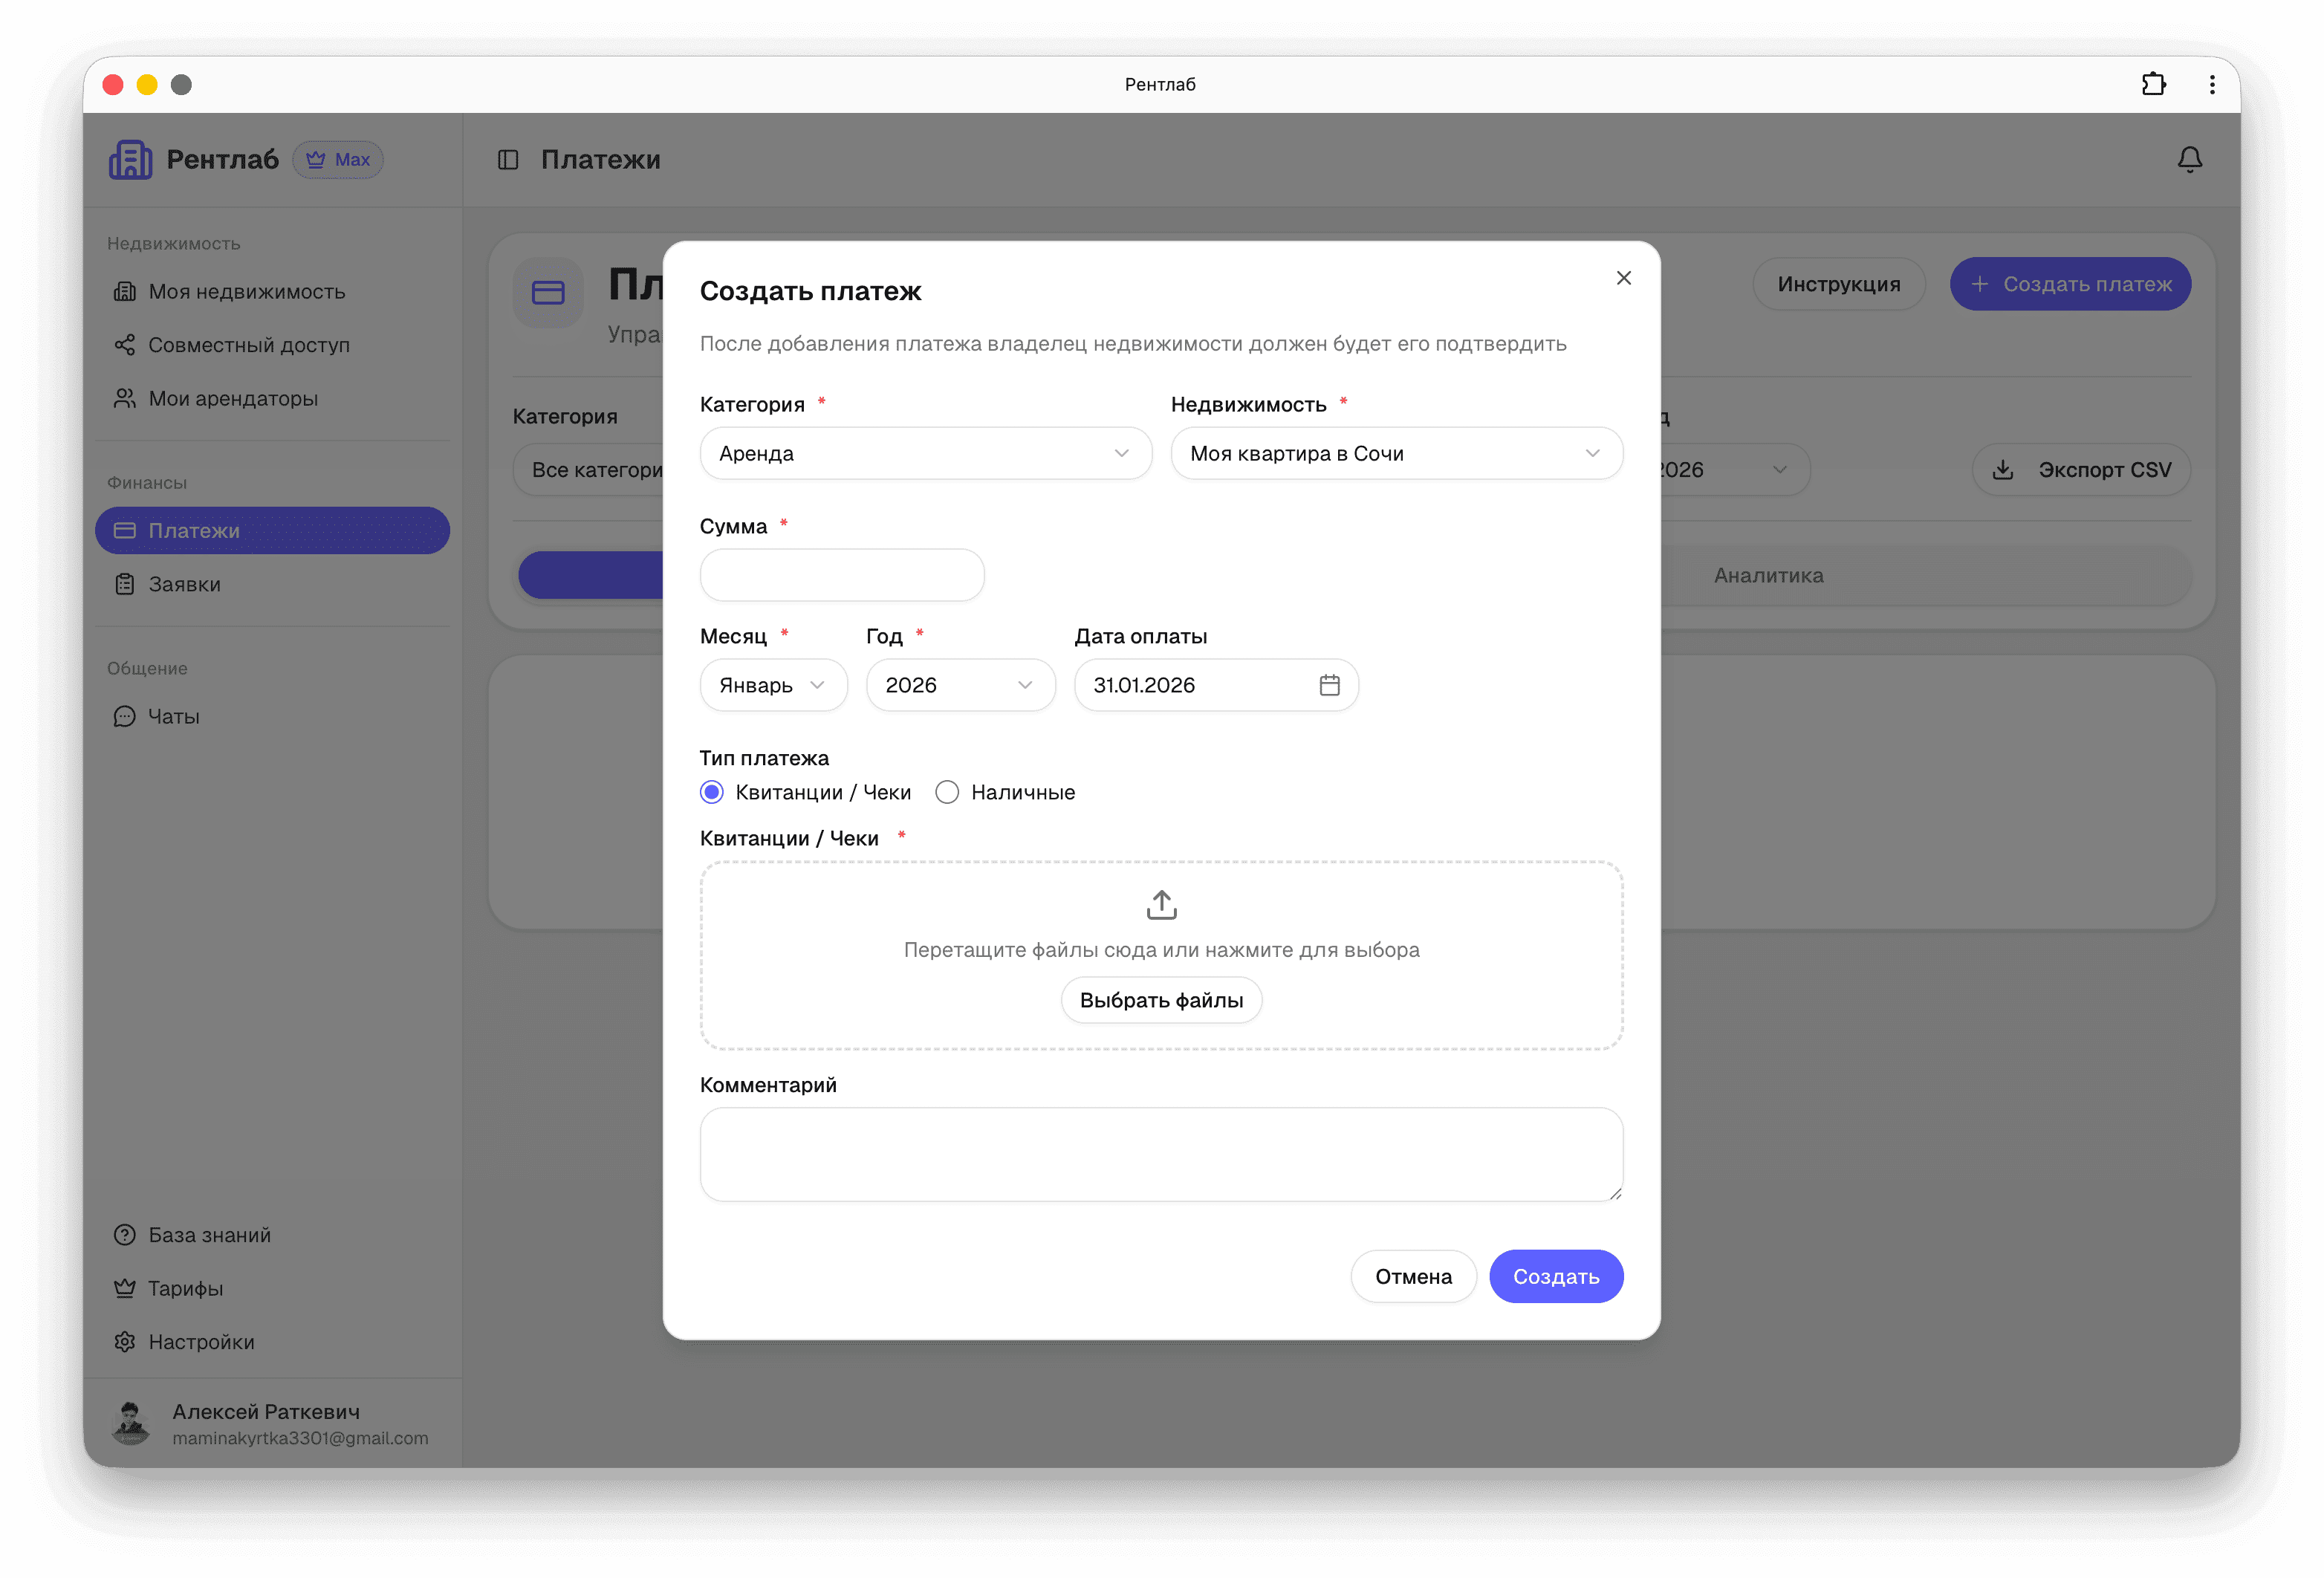The height and width of the screenshot is (1578, 2324).
Task: Toggle the sidebar panel icon
Action: (x=508, y=160)
